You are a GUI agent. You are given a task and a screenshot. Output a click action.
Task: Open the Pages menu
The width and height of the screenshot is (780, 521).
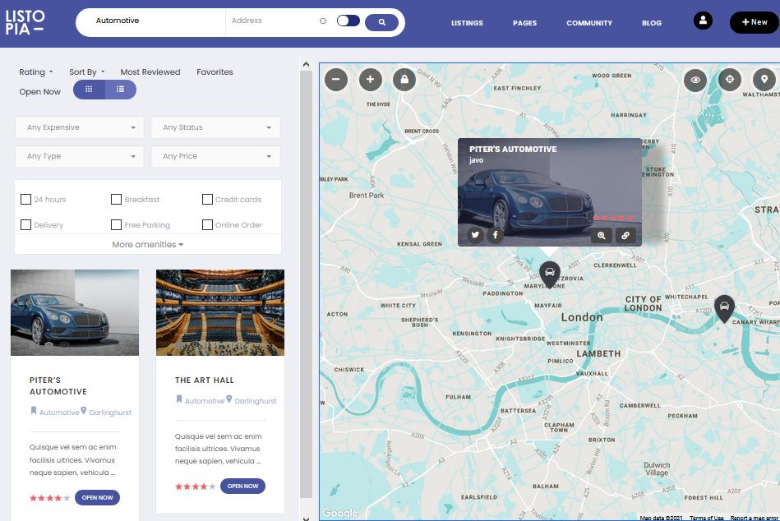pyautogui.click(x=525, y=23)
